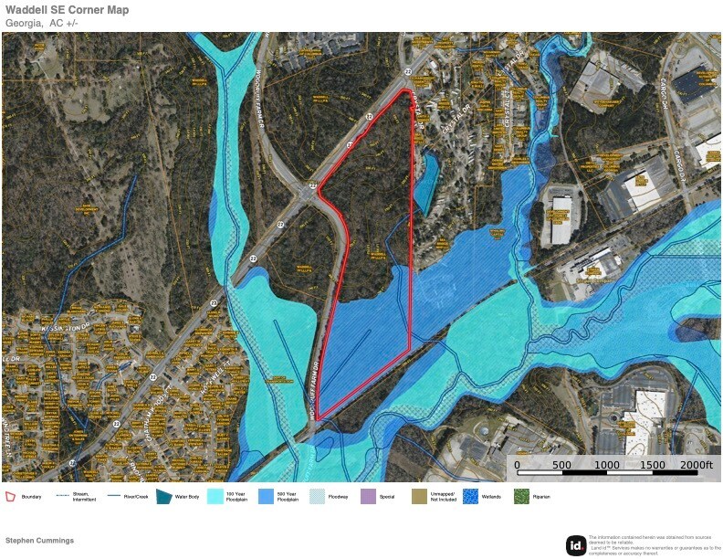Click the Waddell SE Corner Map title
Image resolution: width=723 pixels, height=559 pixels.
(x=67, y=10)
